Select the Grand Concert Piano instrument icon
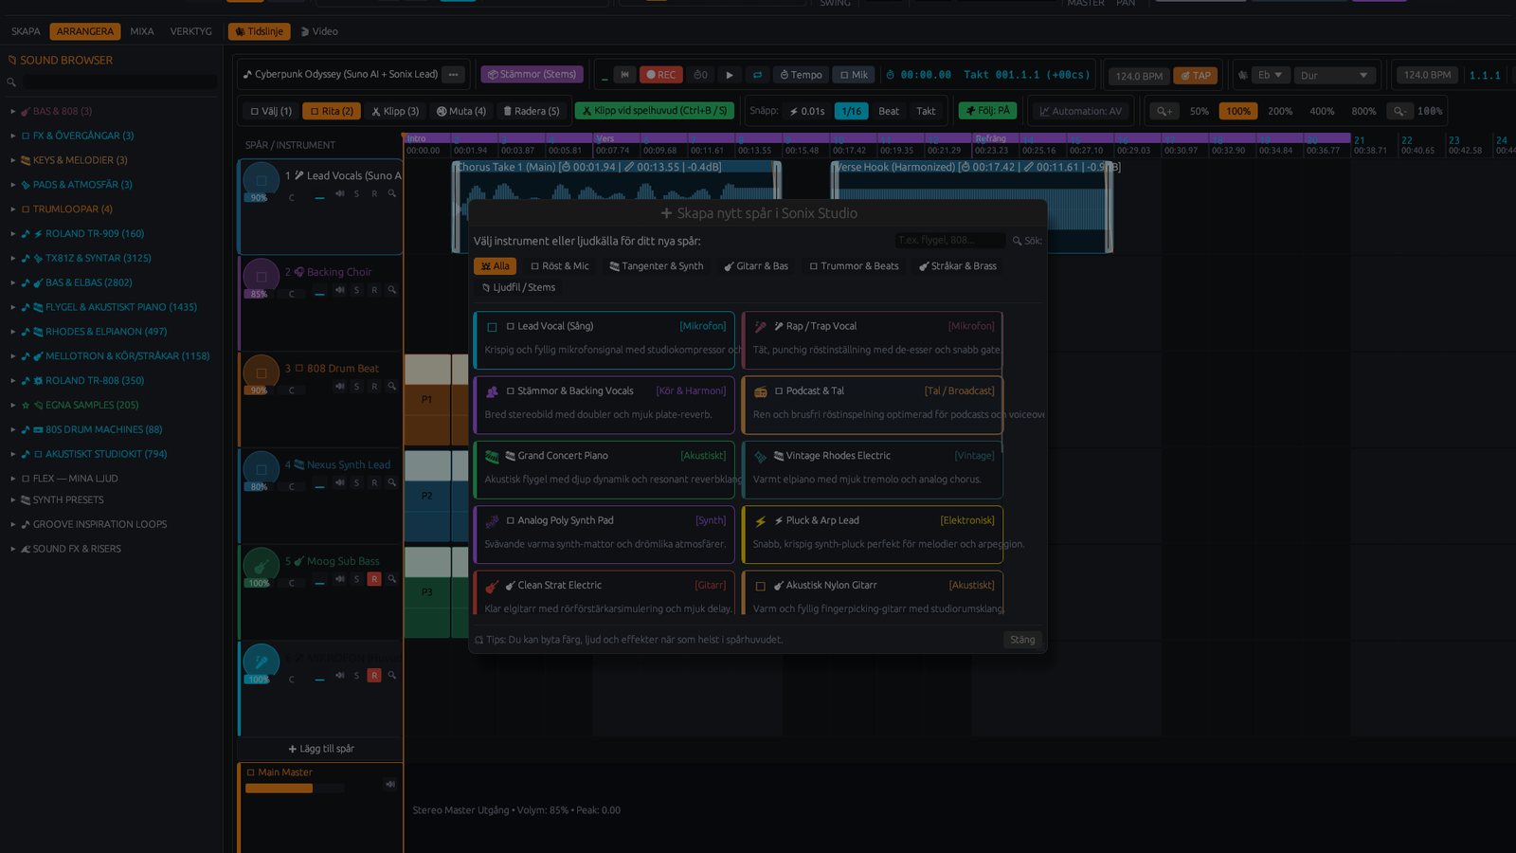 [492, 456]
